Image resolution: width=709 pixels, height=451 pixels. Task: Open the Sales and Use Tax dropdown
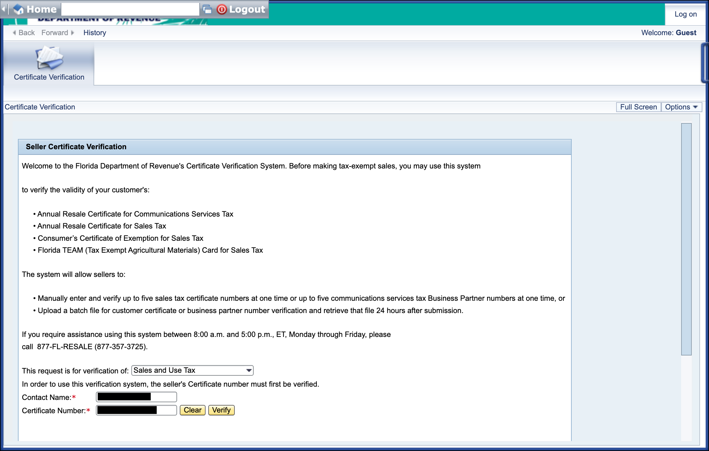[192, 370]
